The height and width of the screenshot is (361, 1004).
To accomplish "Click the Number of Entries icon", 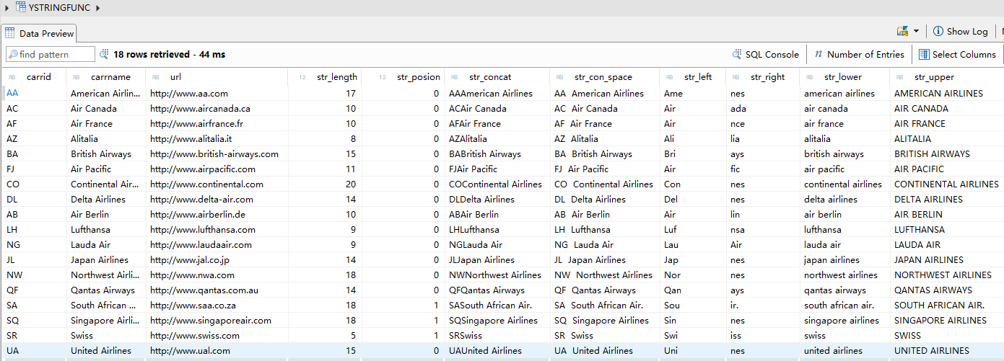I will pyautogui.click(x=819, y=54).
